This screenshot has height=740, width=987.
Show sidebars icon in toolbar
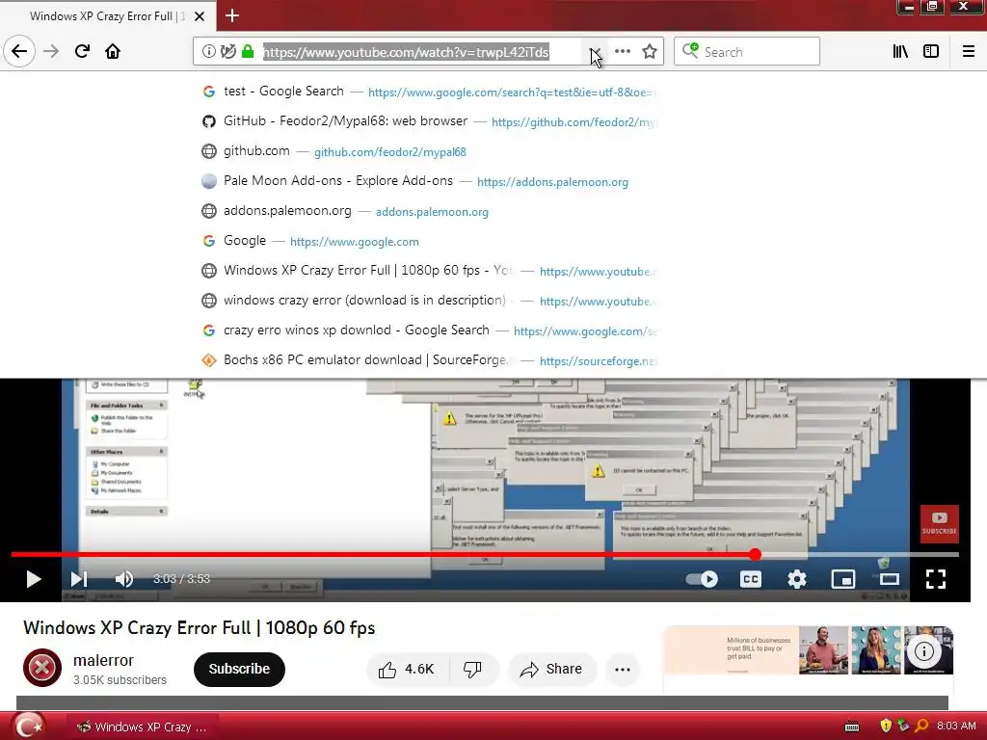931,52
